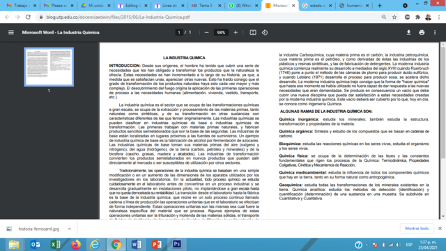Bookmark this page with star icon
This screenshot has height=251, width=446.
(394, 17)
